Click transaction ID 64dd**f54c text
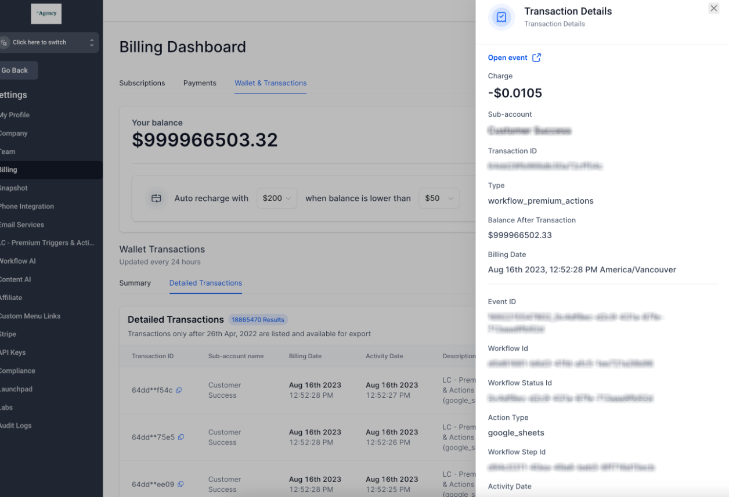This screenshot has width=729, height=497. pos(152,390)
